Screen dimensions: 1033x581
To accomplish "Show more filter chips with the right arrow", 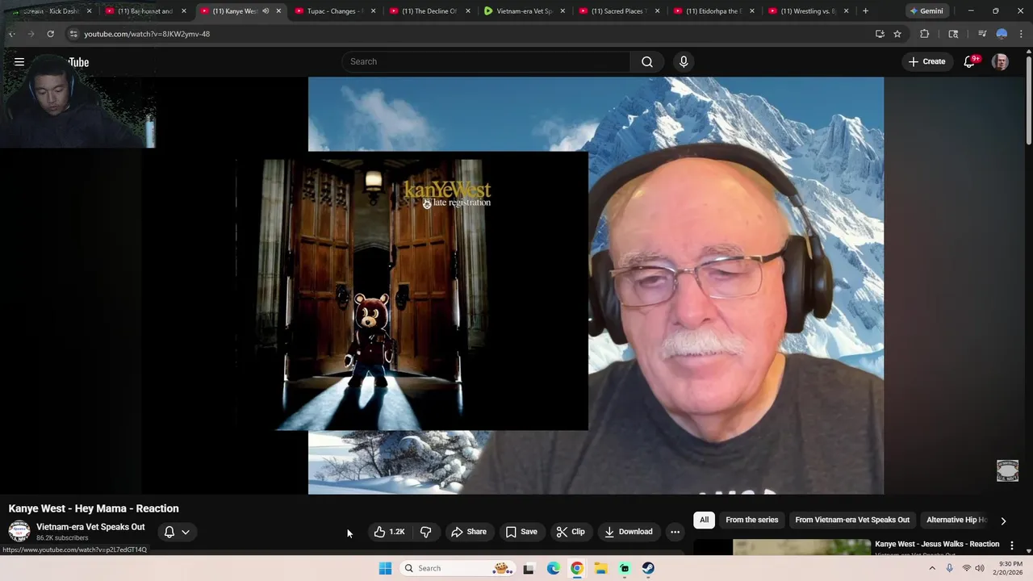I will [x=1003, y=520].
